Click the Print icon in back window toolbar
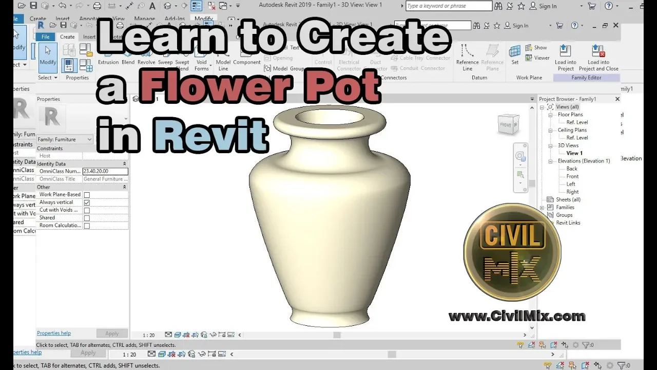This screenshot has height=370, width=657. coord(97,6)
